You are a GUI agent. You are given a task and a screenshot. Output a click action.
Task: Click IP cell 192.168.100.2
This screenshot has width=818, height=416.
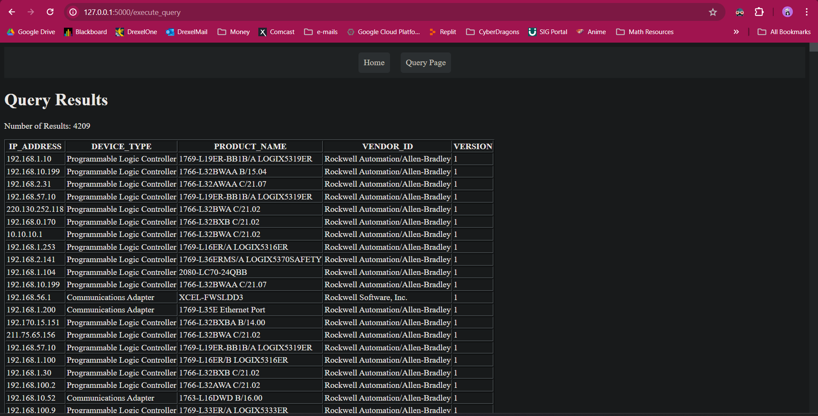(35, 385)
